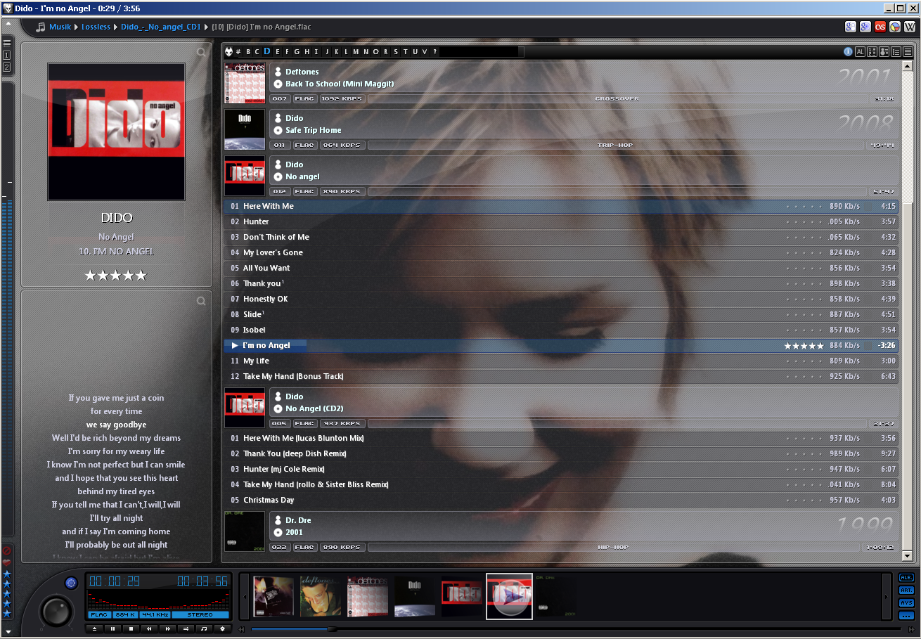Click the music note button in playback controls
Viewport: 921px width, 639px height.
(204, 629)
